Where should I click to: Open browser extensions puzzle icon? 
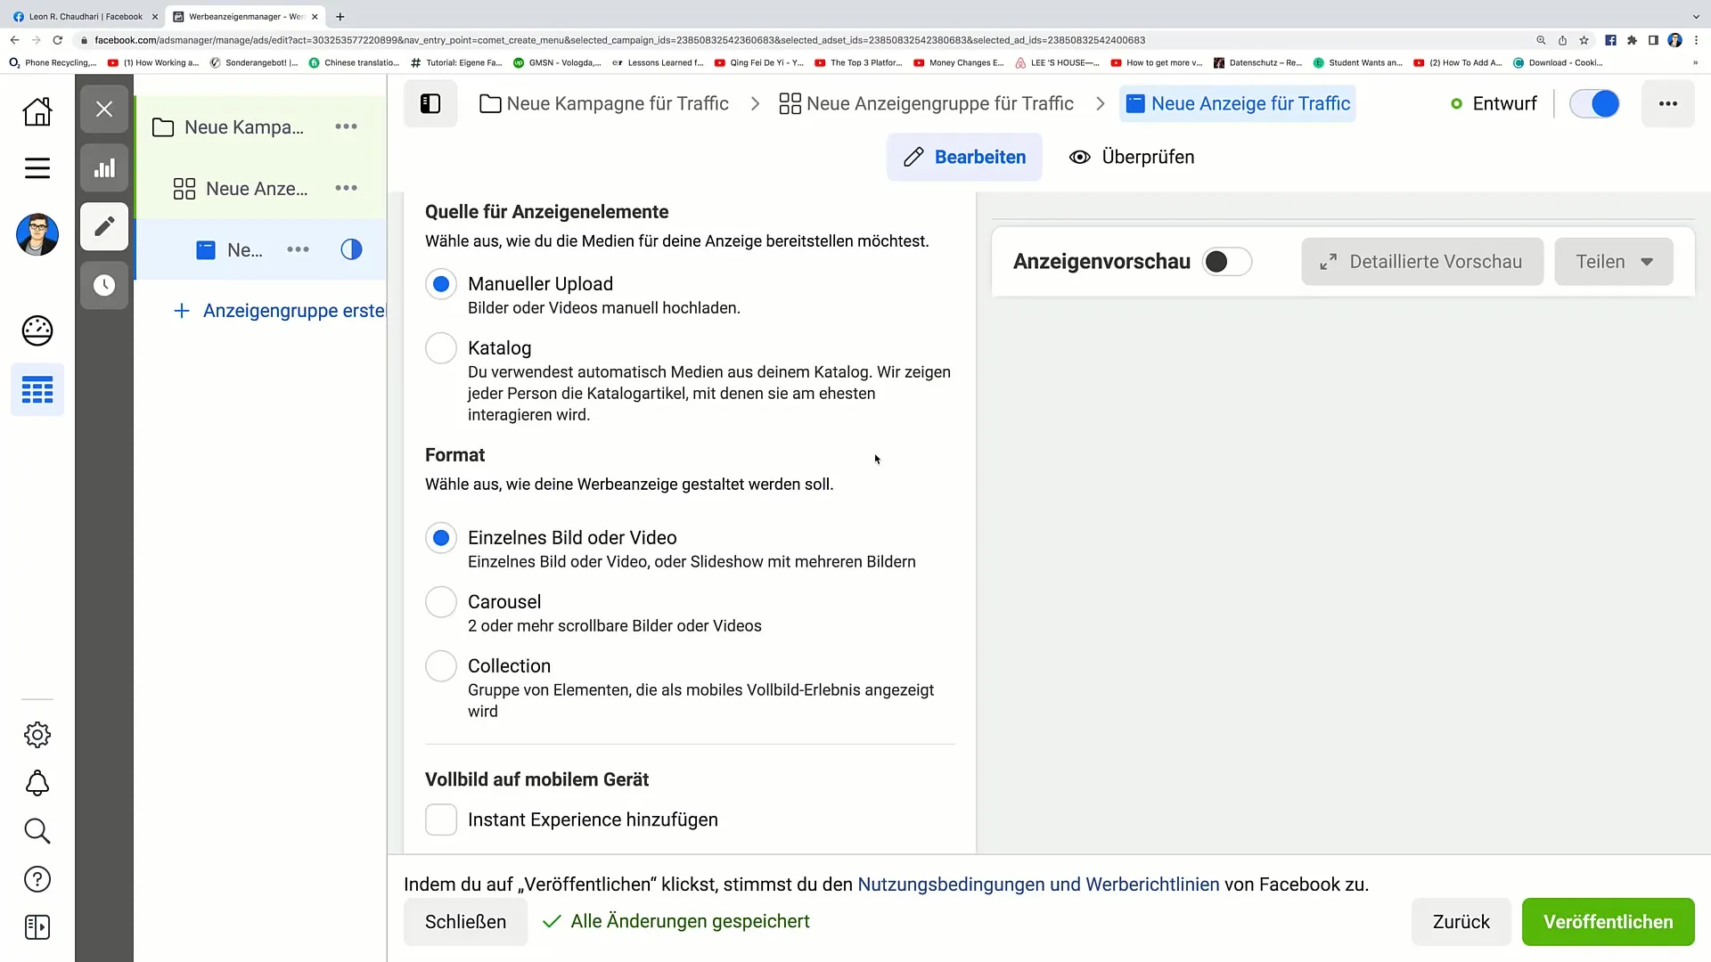point(1632,40)
